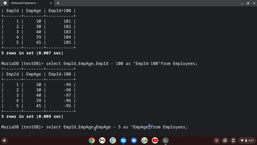
Task: Click the value -96 in second table
Action: [x=67, y=100]
